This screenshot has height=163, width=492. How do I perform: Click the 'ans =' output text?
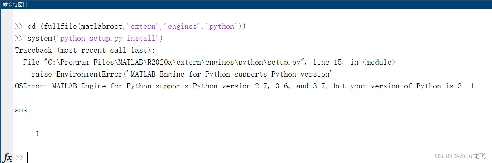(25, 110)
